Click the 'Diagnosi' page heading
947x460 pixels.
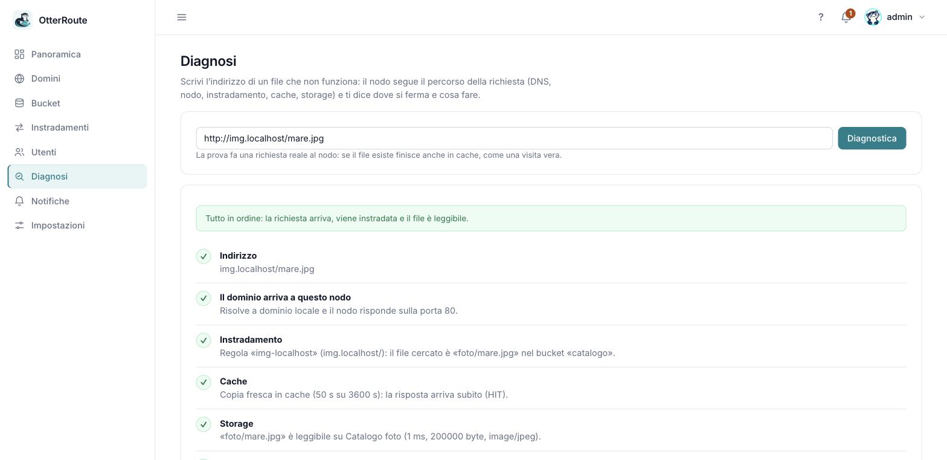208,61
